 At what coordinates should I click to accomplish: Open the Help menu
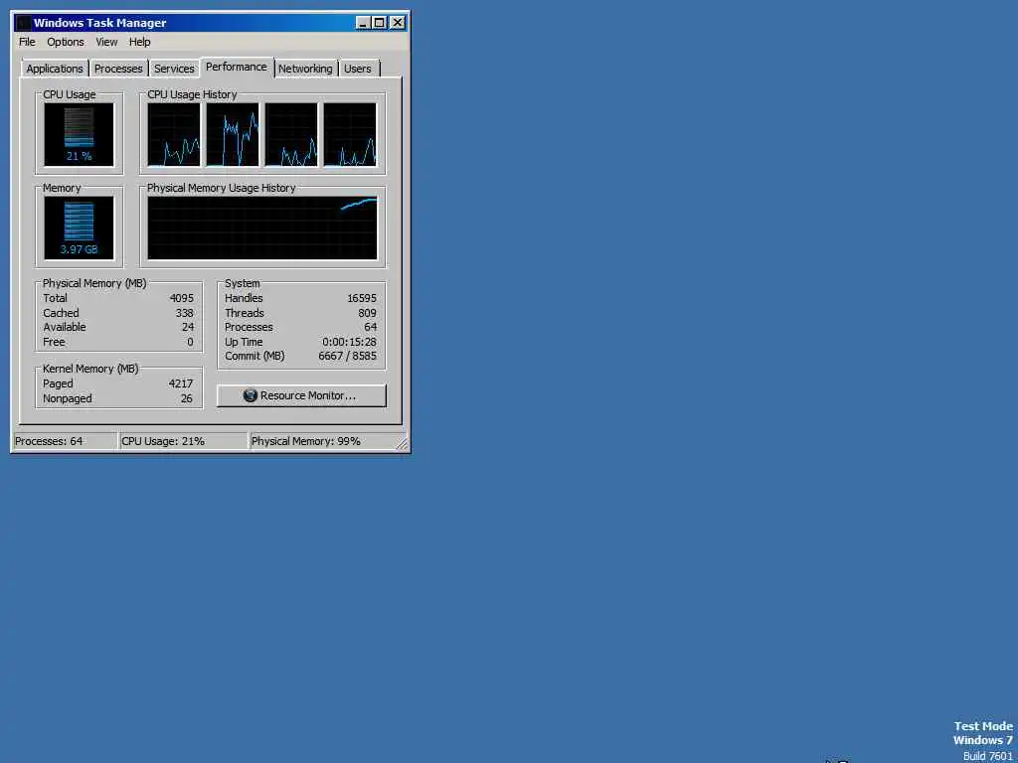click(139, 42)
